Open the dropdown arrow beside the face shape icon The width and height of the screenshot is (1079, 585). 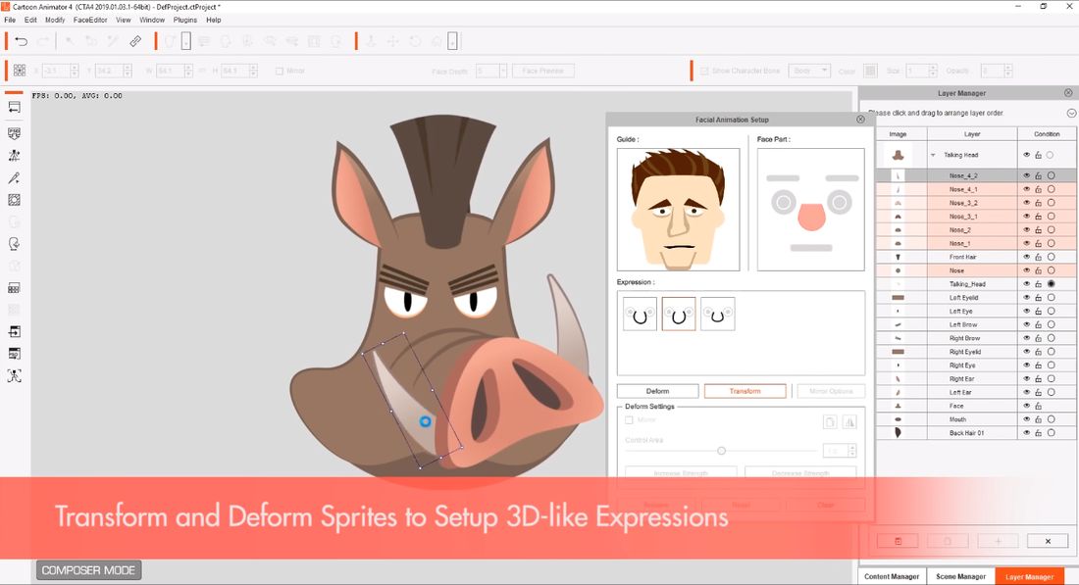coord(185,42)
